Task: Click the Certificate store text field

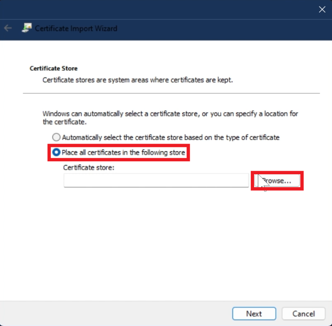Action: coord(156,180)
